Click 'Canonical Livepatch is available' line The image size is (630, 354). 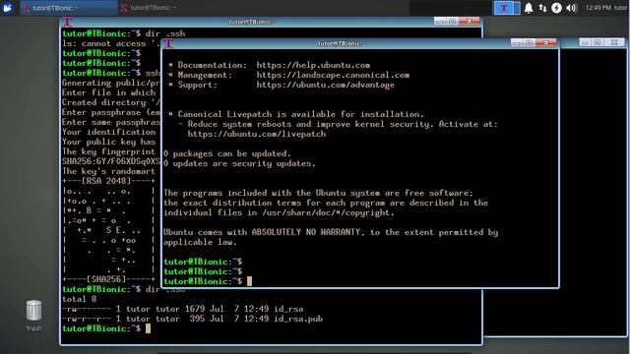point(296,114)
